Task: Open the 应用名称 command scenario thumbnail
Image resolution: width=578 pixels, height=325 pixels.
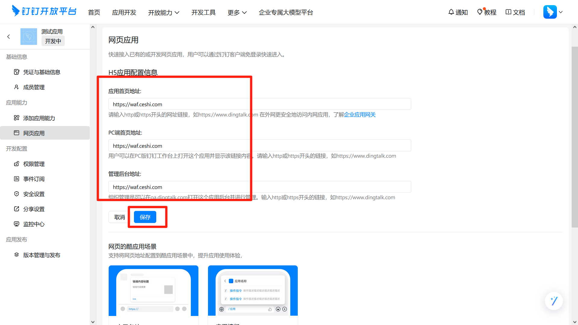Action: coord(253,290)
